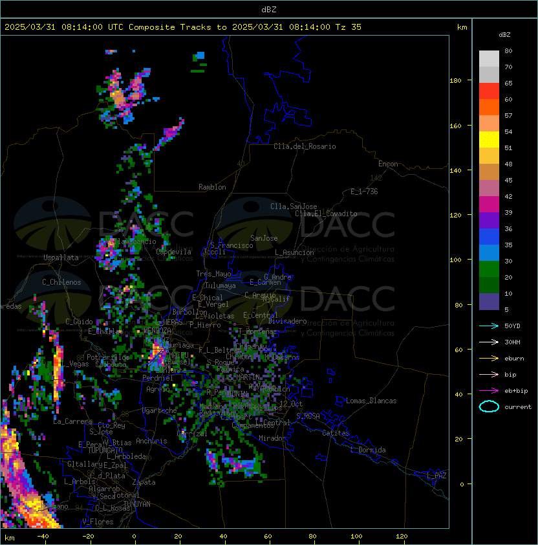538x545 pixels.
Task: Click the 'Clla.SanJose' map label
Action: point(294,206)
